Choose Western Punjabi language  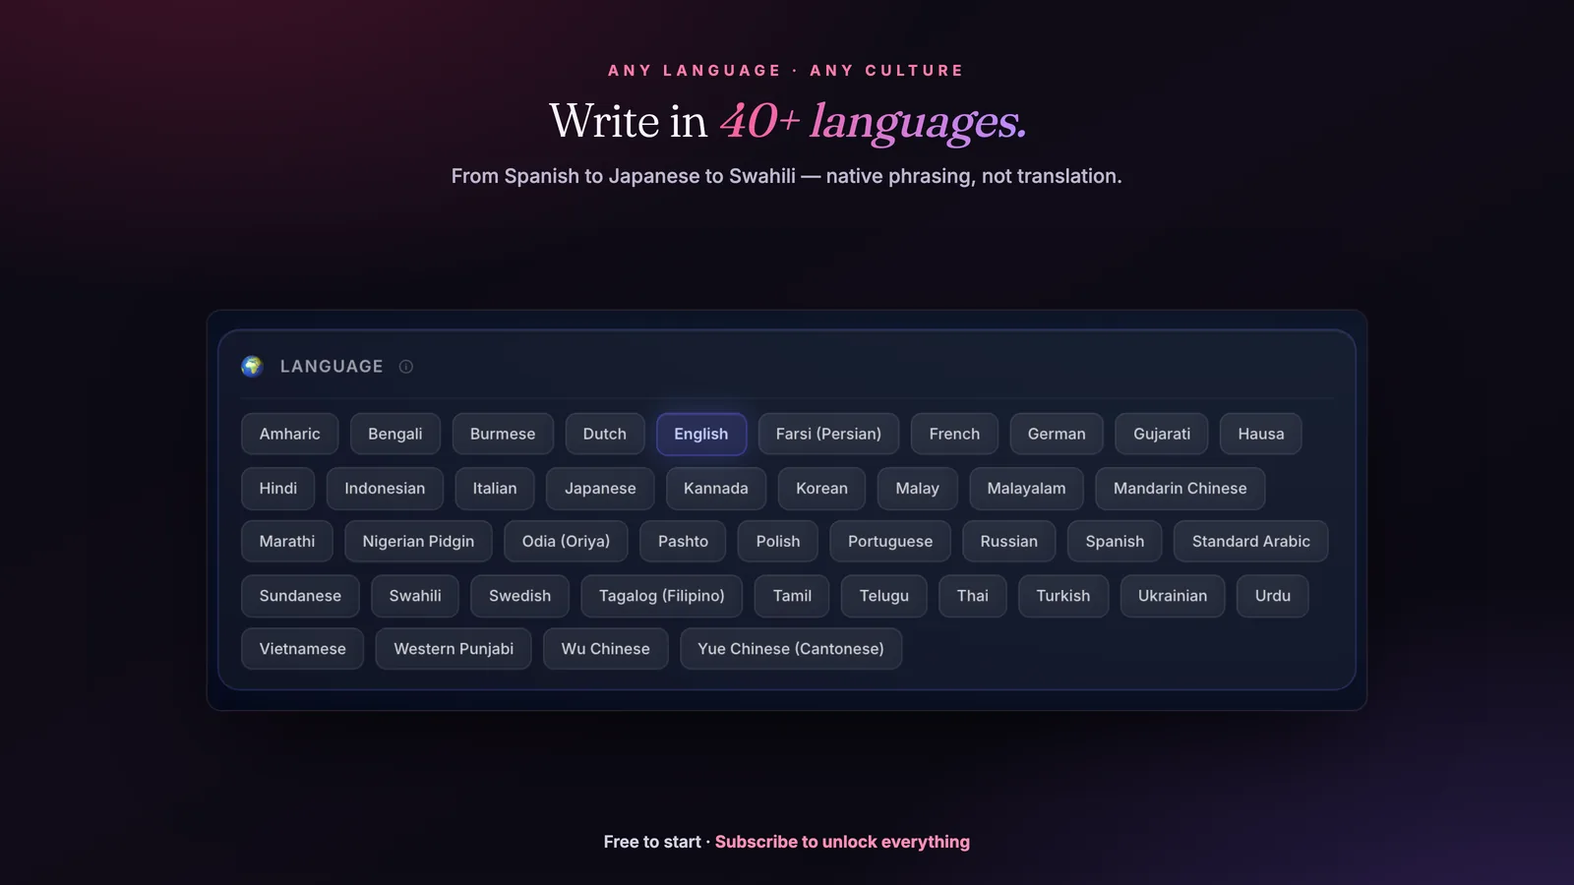[x=454, y=649]
